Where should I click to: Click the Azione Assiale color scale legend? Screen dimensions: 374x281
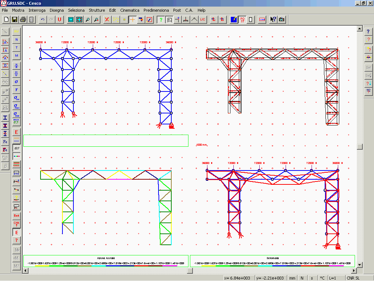click(106, 261)
